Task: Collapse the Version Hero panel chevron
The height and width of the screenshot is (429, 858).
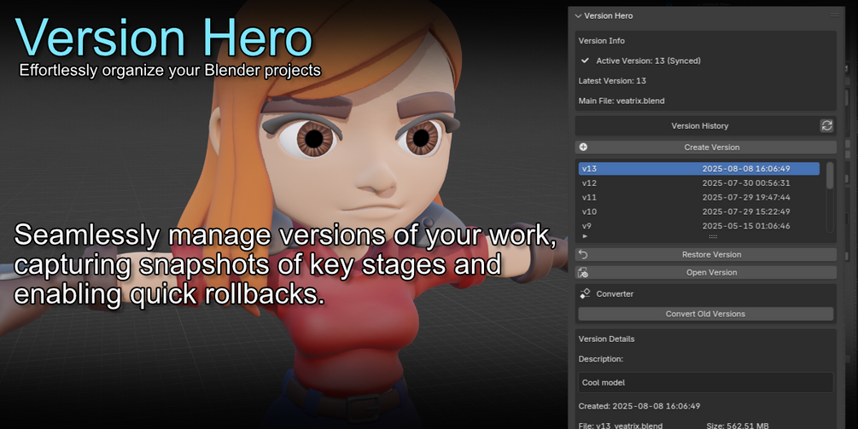Action: tap(578, 16)
